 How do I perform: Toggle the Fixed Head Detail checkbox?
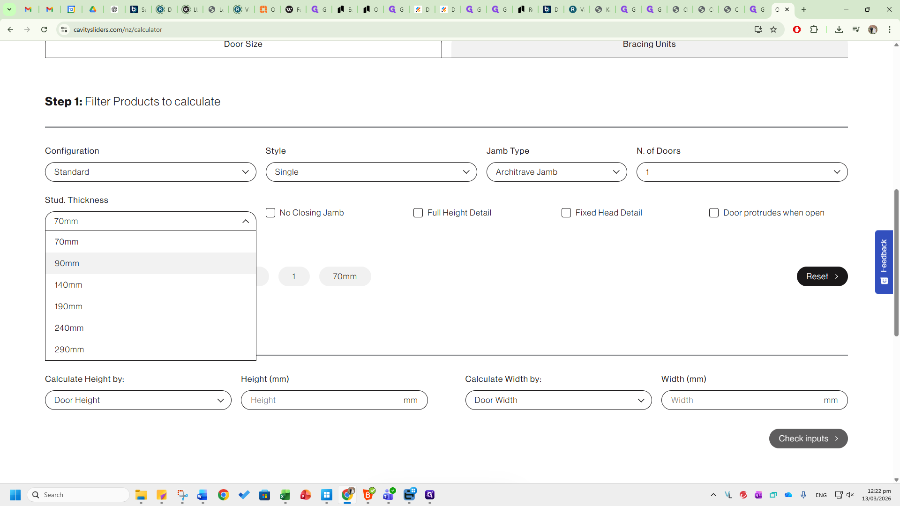click(566, 213)
